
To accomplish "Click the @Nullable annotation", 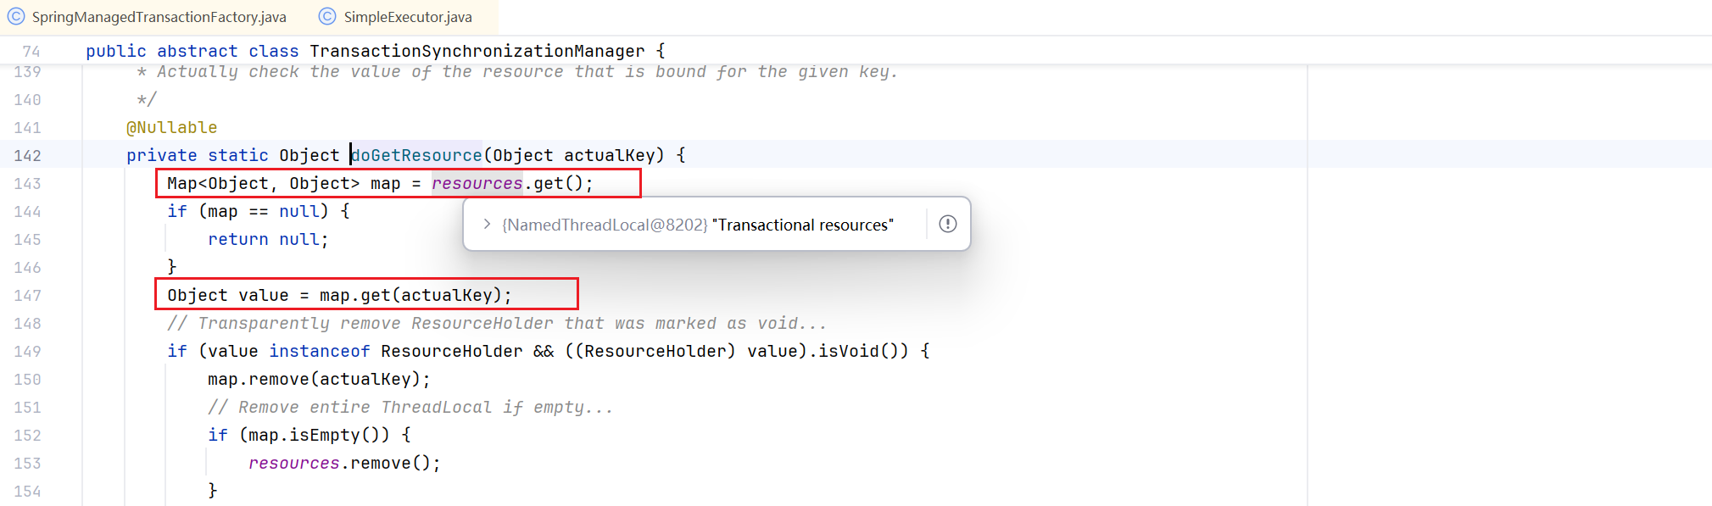I will [x=172, y=127].
